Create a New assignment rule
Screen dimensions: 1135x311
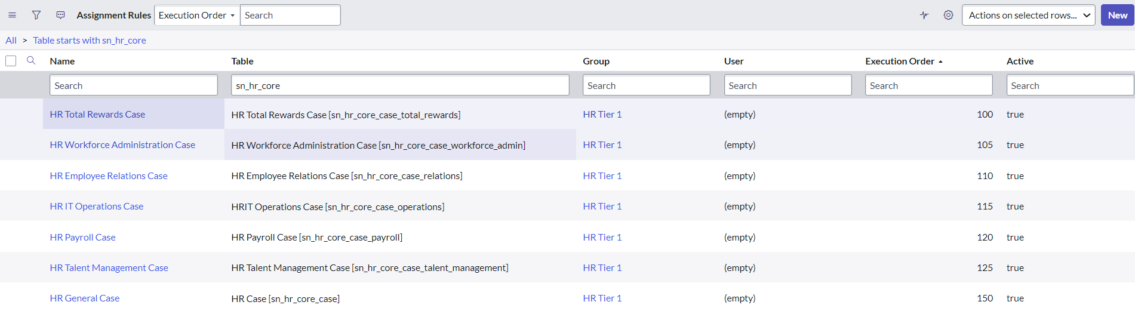pyautogui.click(x=1117, y=15)
